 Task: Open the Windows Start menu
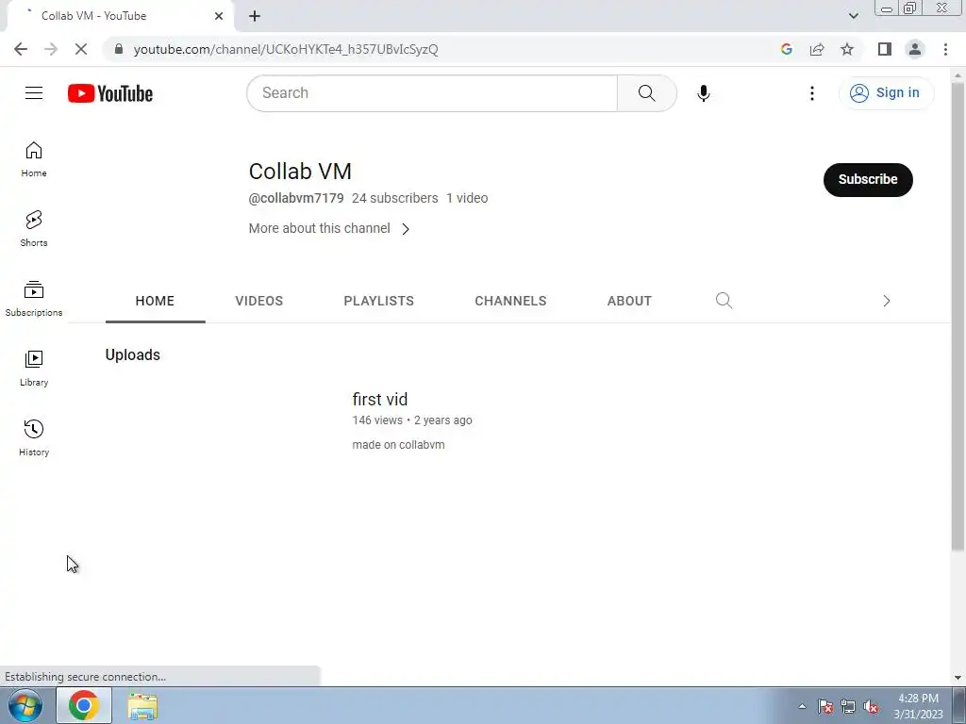(25, 705)
